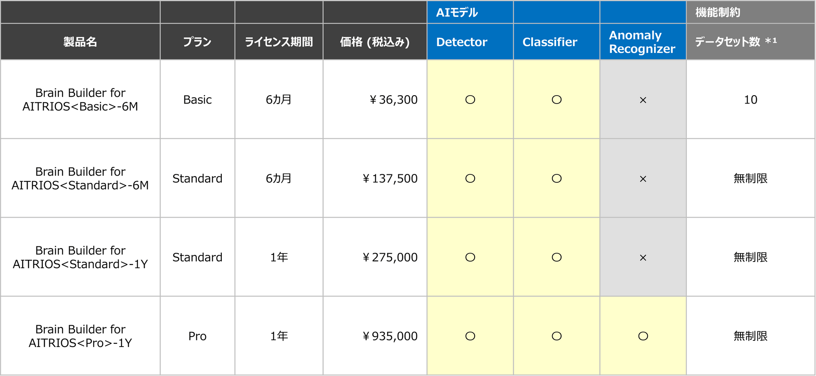Click the ￥36,300 price cell
Screen dimensions: 816x376
pyautogui.click(x=393, y=100)
